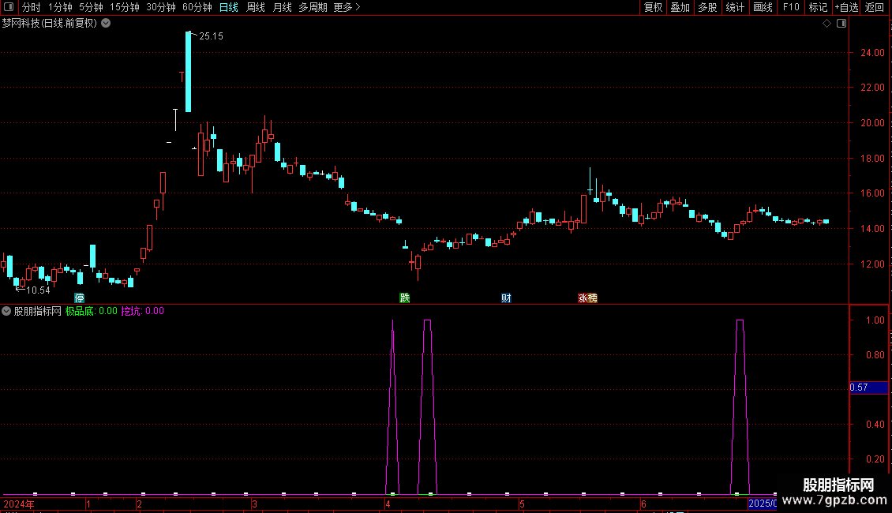Click the 梦网科技 chart title
This screenshot has width=892, height=513.
pos(50,23)
